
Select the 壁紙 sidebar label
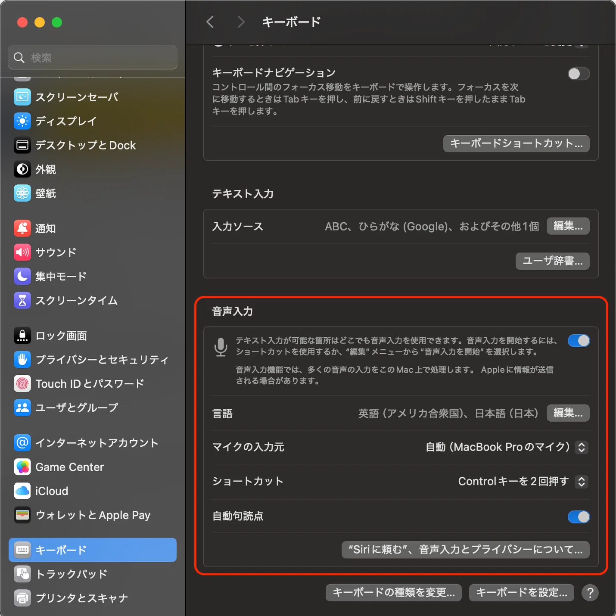pos(46,193)
